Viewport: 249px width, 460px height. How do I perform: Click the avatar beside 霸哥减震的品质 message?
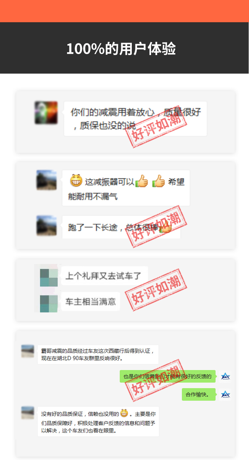pos(28,351)
